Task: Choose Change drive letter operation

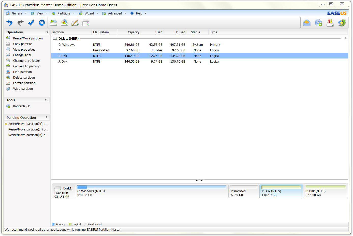Action: click(x=26, y=61)
